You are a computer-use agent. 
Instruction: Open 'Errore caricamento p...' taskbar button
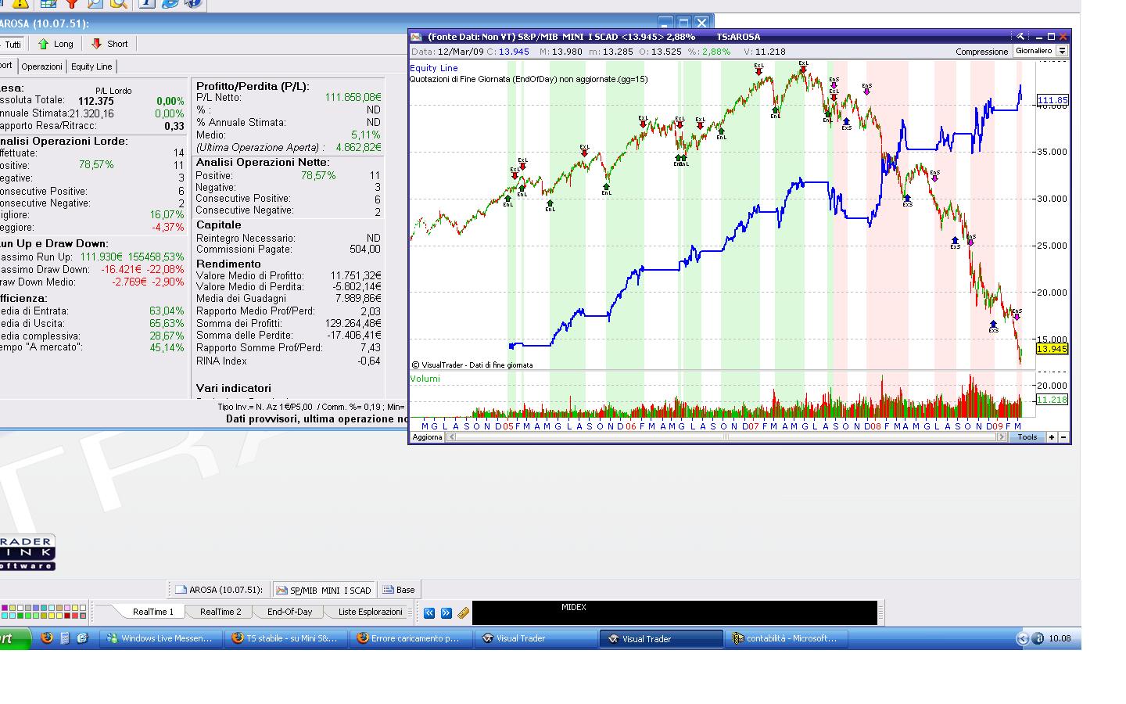(411, 638)
